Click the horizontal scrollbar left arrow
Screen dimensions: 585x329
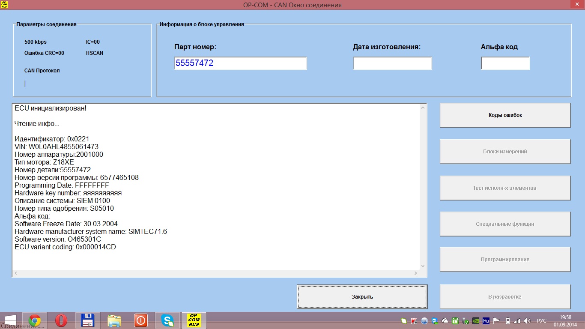click(x=16, y=273)
